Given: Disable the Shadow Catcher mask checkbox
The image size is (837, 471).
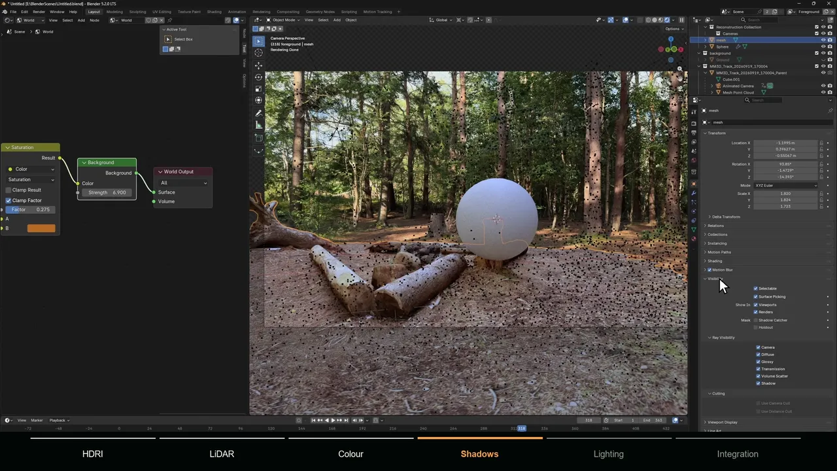Looking at the screenshot, I should click(756, 321).
